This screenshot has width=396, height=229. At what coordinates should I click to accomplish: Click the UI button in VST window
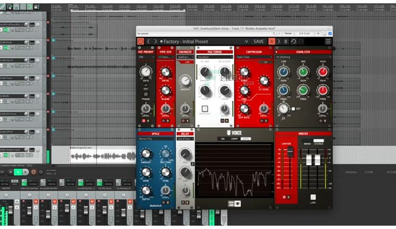click(x=318, y=34)
